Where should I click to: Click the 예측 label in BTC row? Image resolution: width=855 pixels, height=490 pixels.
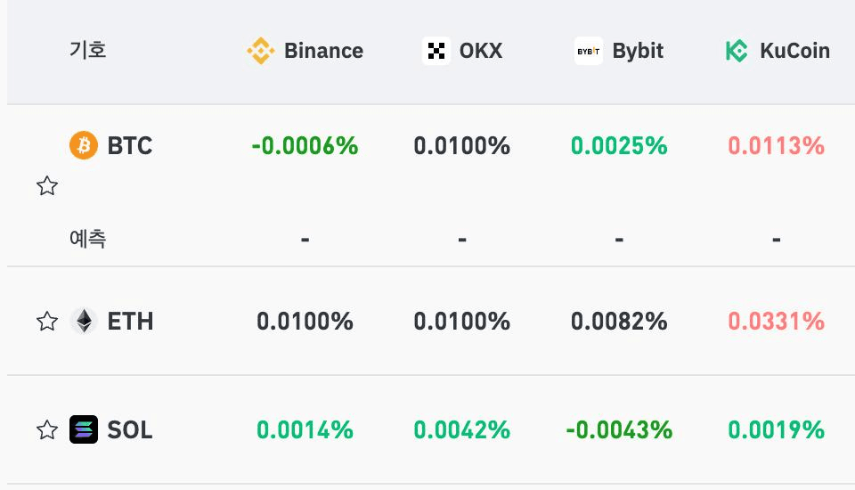(88, 239)
